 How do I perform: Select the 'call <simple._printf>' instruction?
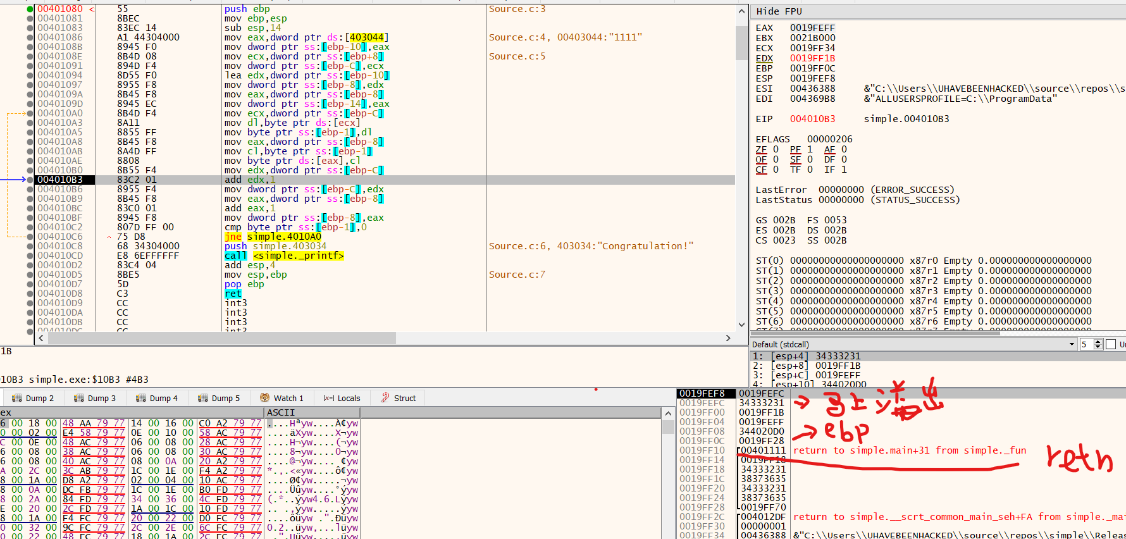point(284,256)
